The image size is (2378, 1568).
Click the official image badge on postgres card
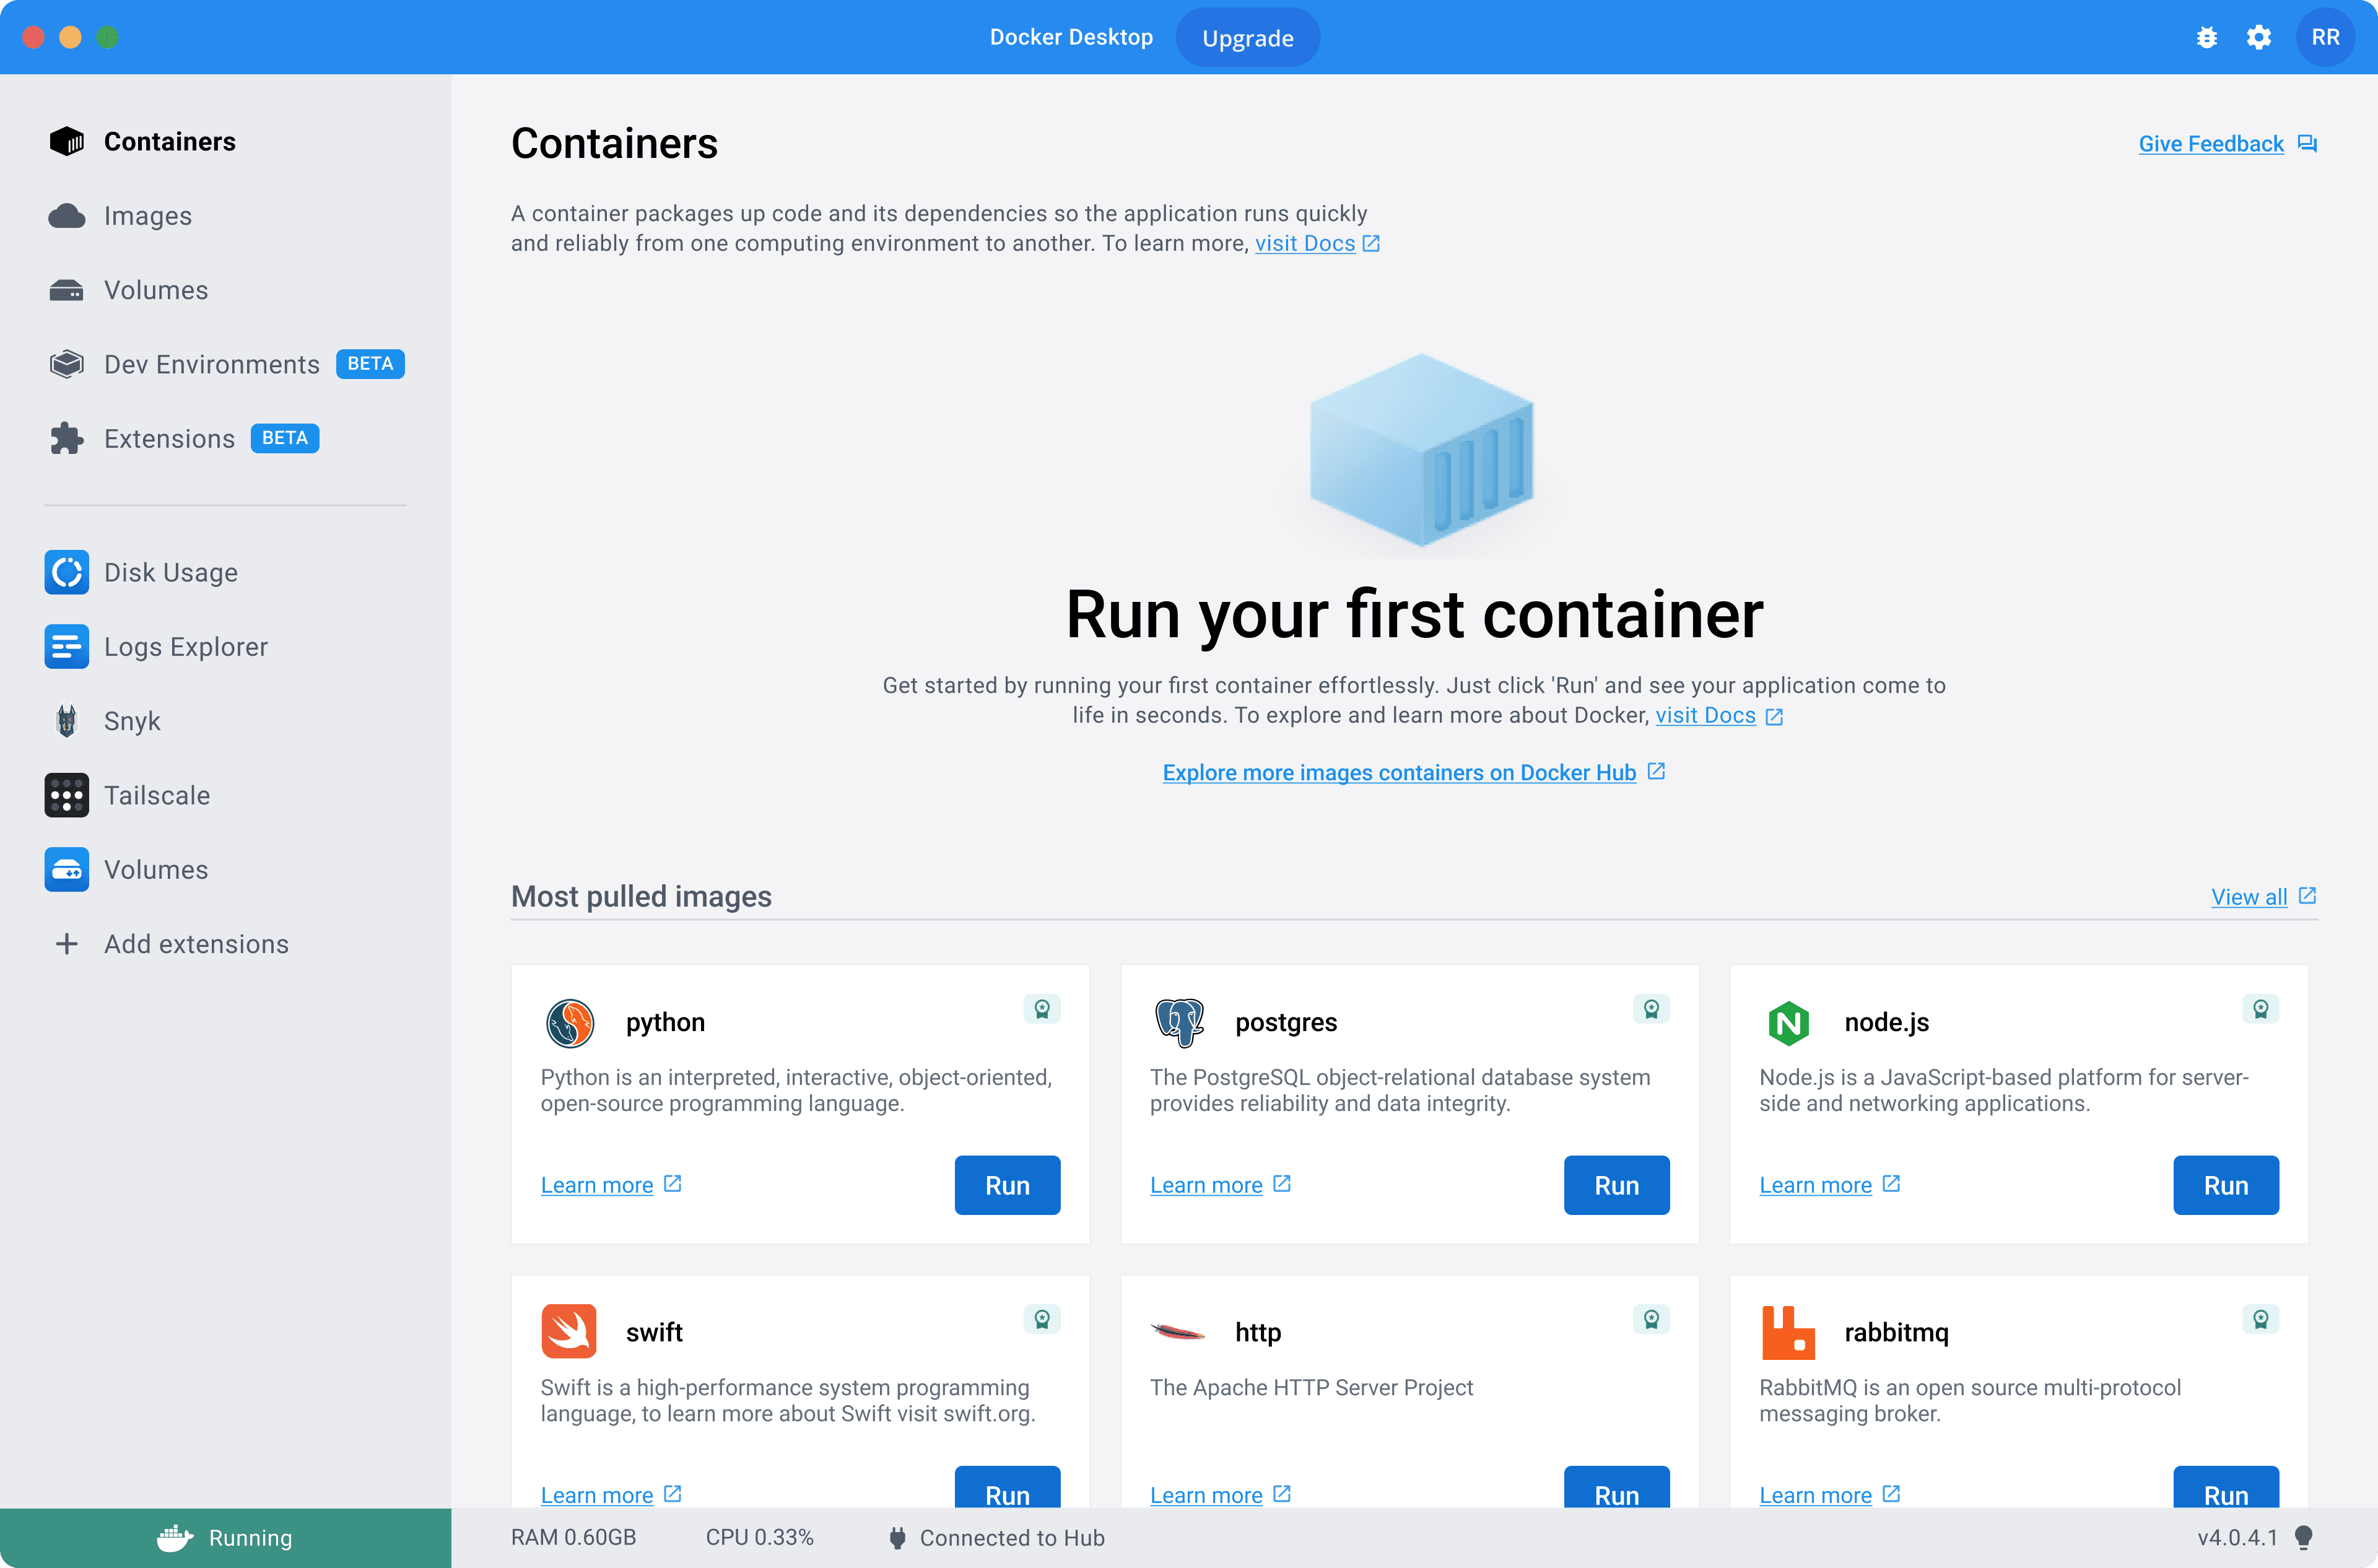point(1651,1008)
